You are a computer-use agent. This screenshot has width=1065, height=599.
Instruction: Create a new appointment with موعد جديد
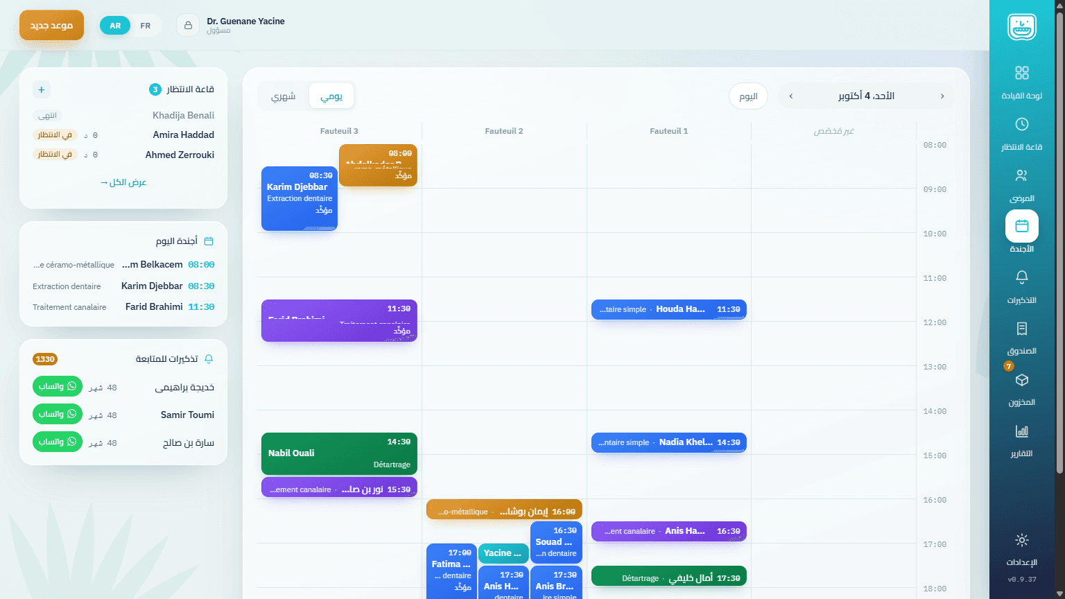coord(51,26)
